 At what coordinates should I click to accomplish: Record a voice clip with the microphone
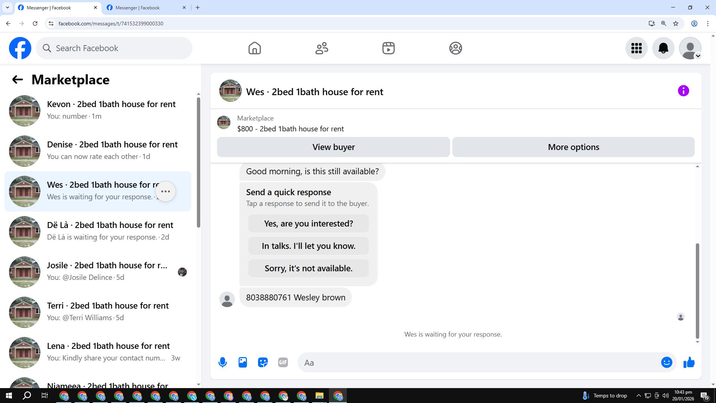[x=223, y=362]
